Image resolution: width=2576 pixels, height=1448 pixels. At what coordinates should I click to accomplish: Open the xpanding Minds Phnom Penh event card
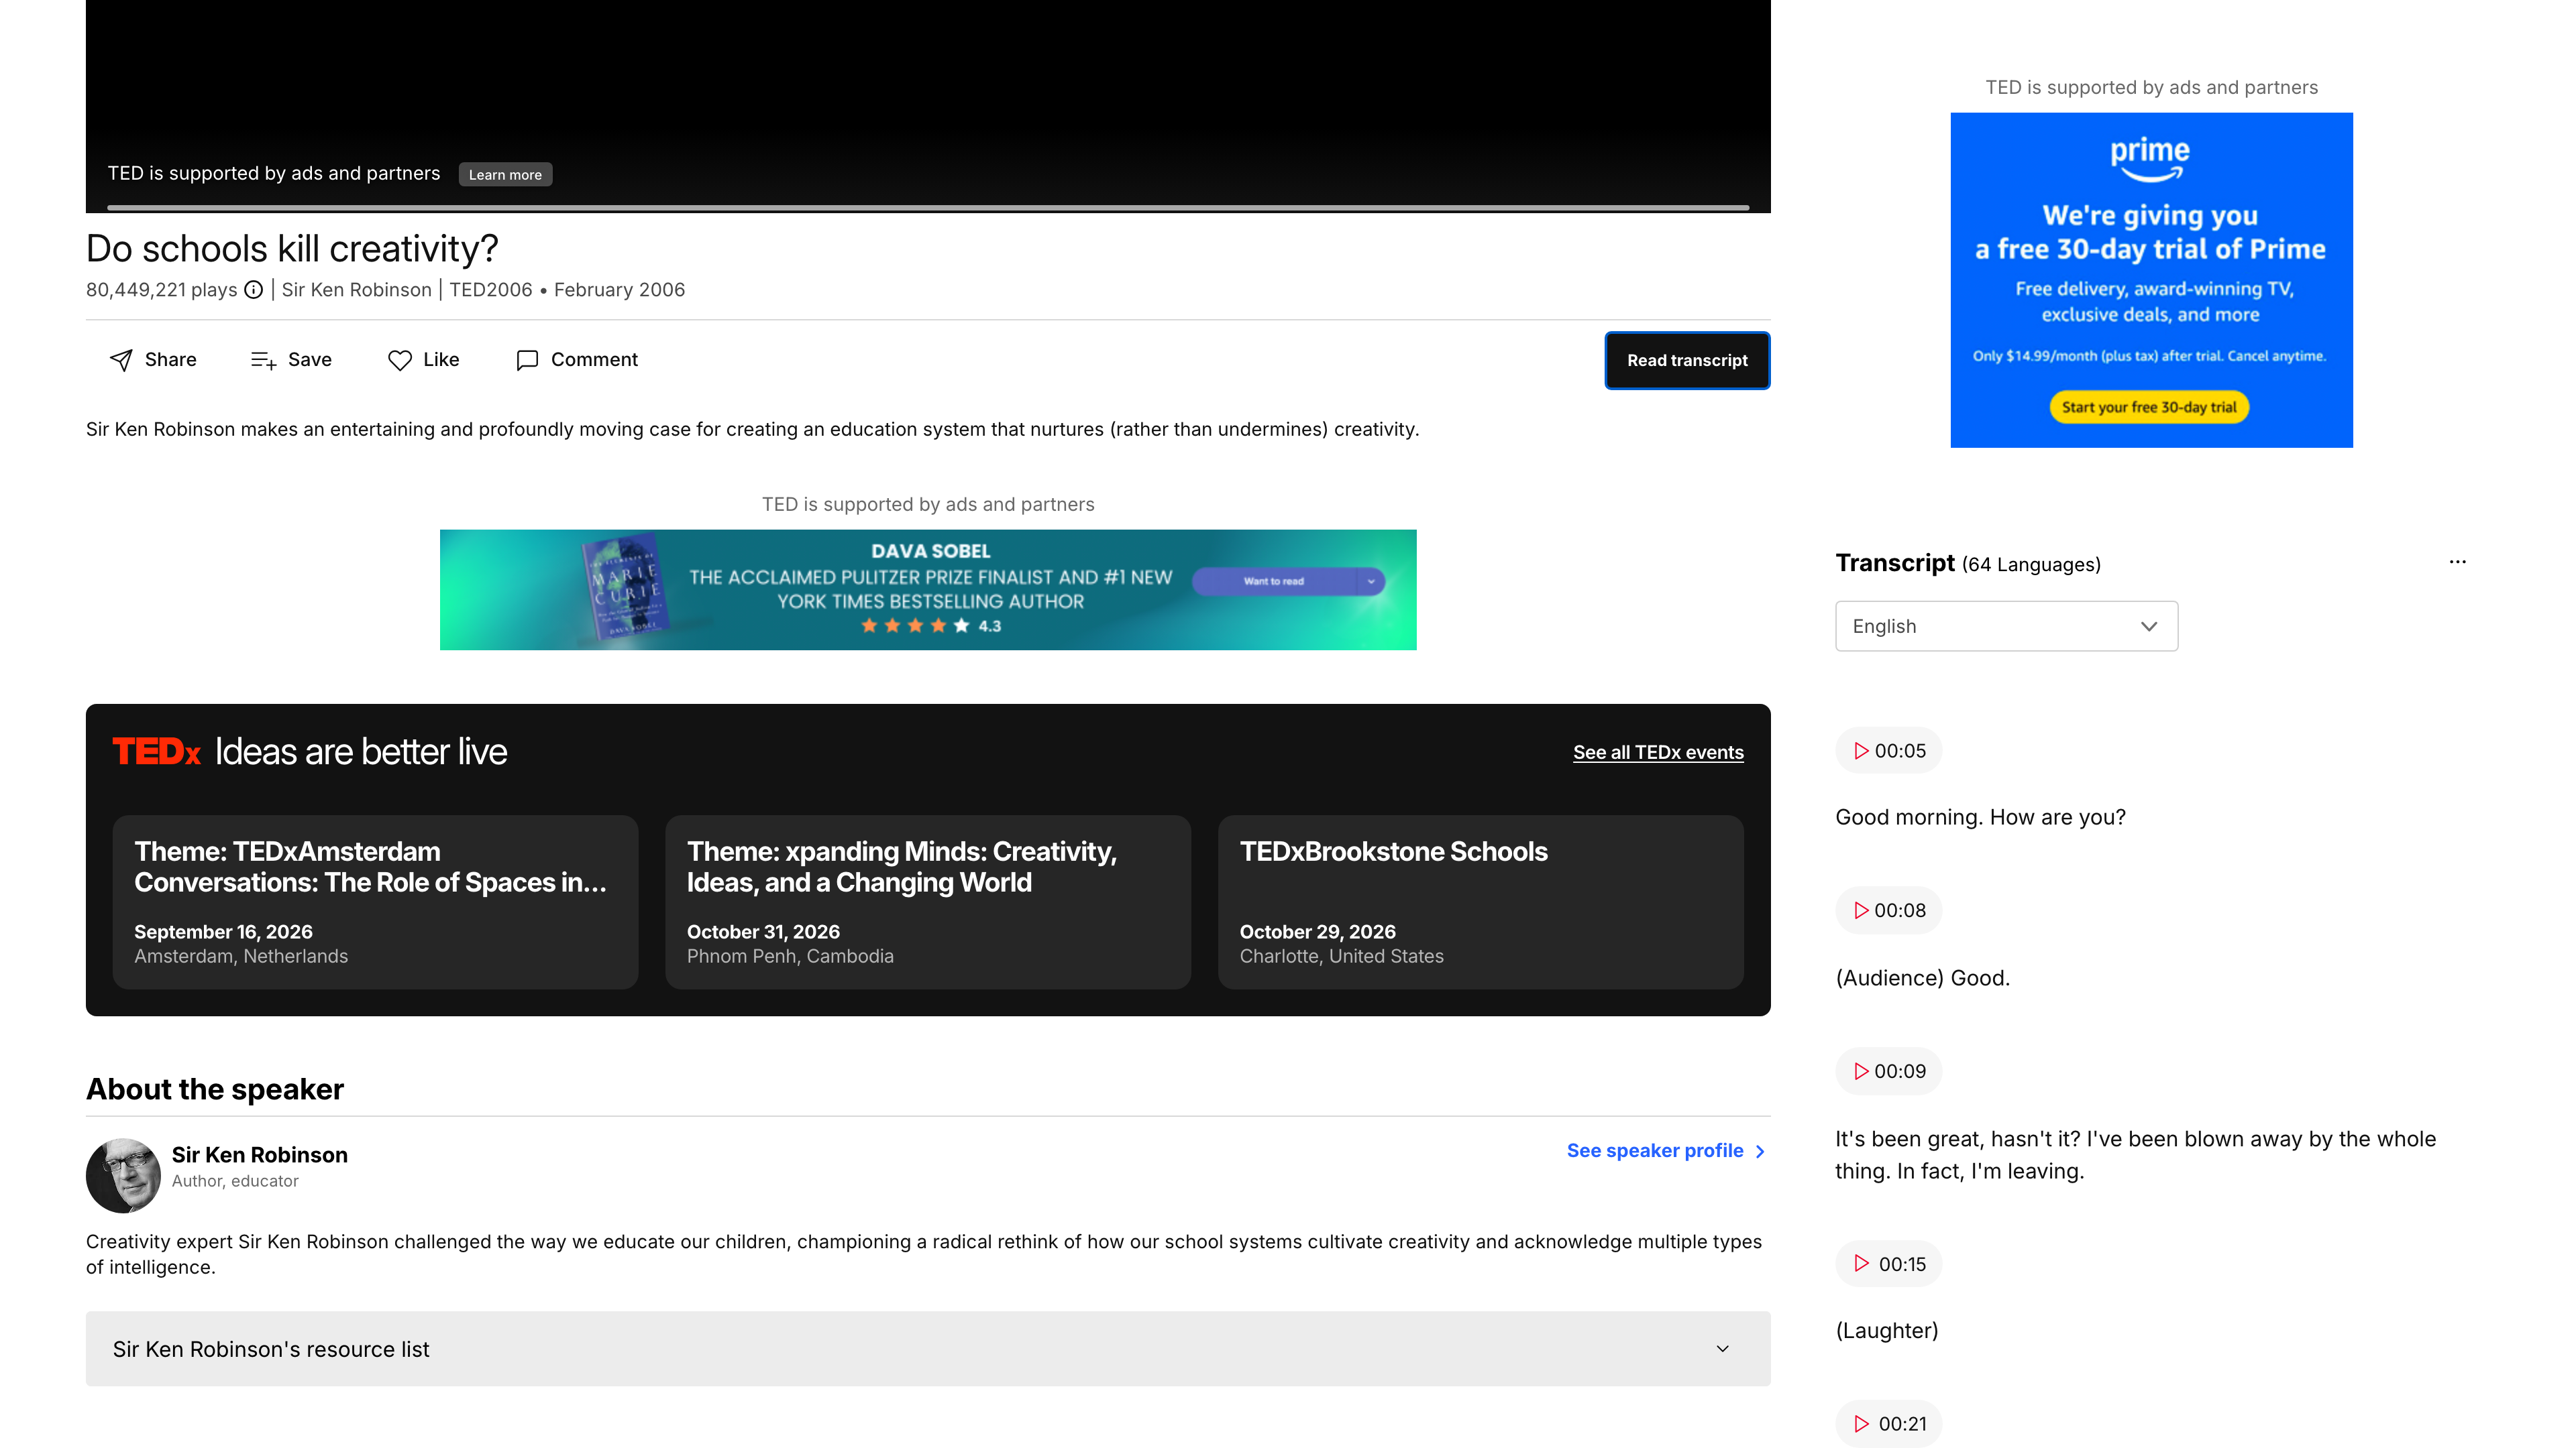tap(928, 902)
